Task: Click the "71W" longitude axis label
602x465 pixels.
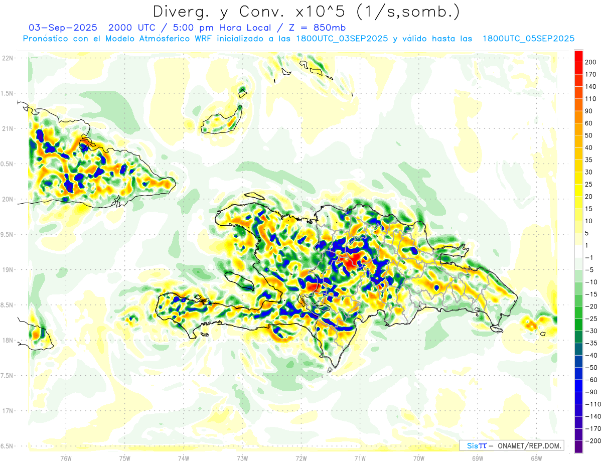Action: [x=360, y=458]
